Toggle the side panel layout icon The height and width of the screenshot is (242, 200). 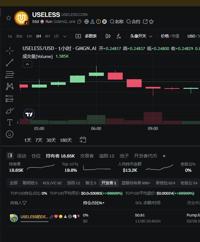tap(10, 155)
